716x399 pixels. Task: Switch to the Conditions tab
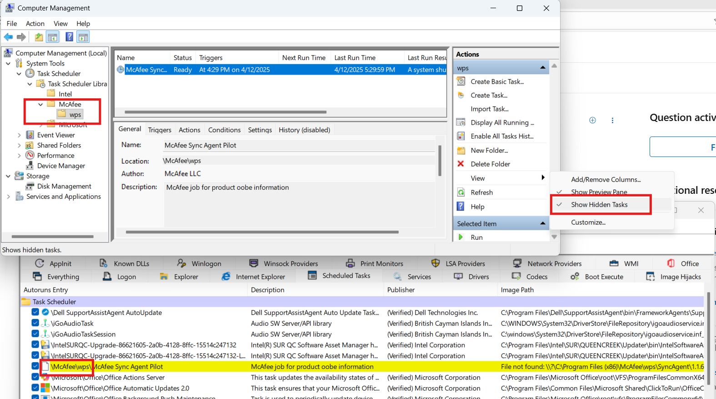pos(224,130)
